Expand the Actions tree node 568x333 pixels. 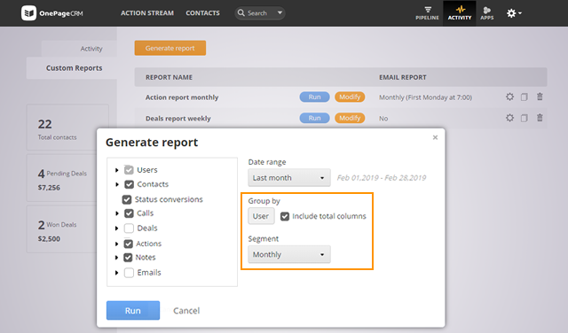116,244
